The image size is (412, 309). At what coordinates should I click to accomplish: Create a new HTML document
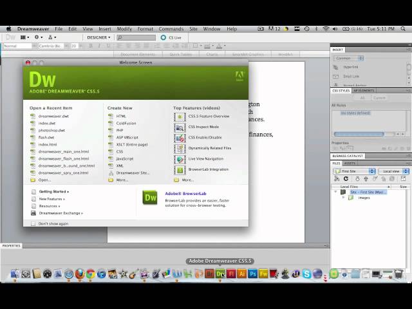click(121, 116)
